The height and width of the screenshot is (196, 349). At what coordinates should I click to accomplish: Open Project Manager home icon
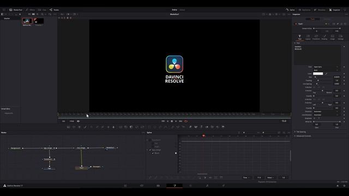(338, 186)
